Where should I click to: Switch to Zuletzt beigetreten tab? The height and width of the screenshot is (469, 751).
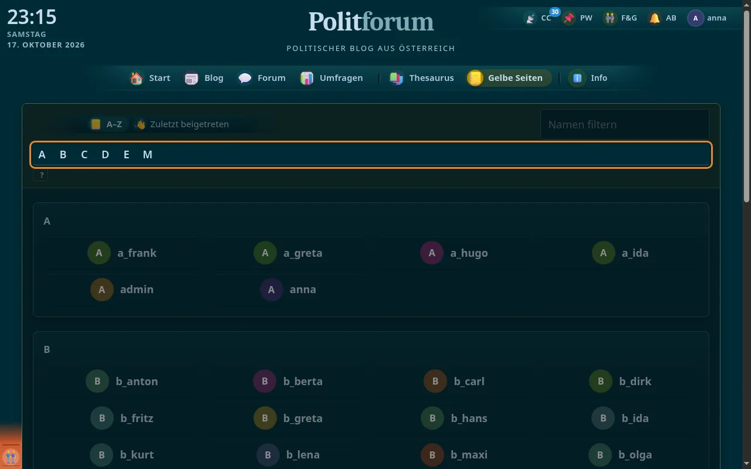[182, 124]
